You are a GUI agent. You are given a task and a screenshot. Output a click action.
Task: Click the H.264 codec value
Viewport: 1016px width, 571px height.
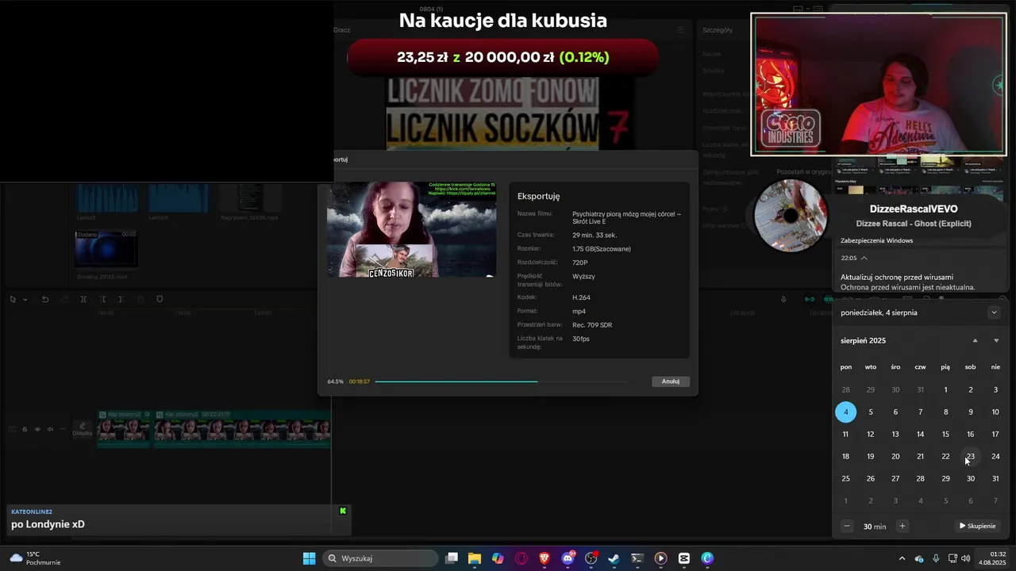tap(581, 297)
